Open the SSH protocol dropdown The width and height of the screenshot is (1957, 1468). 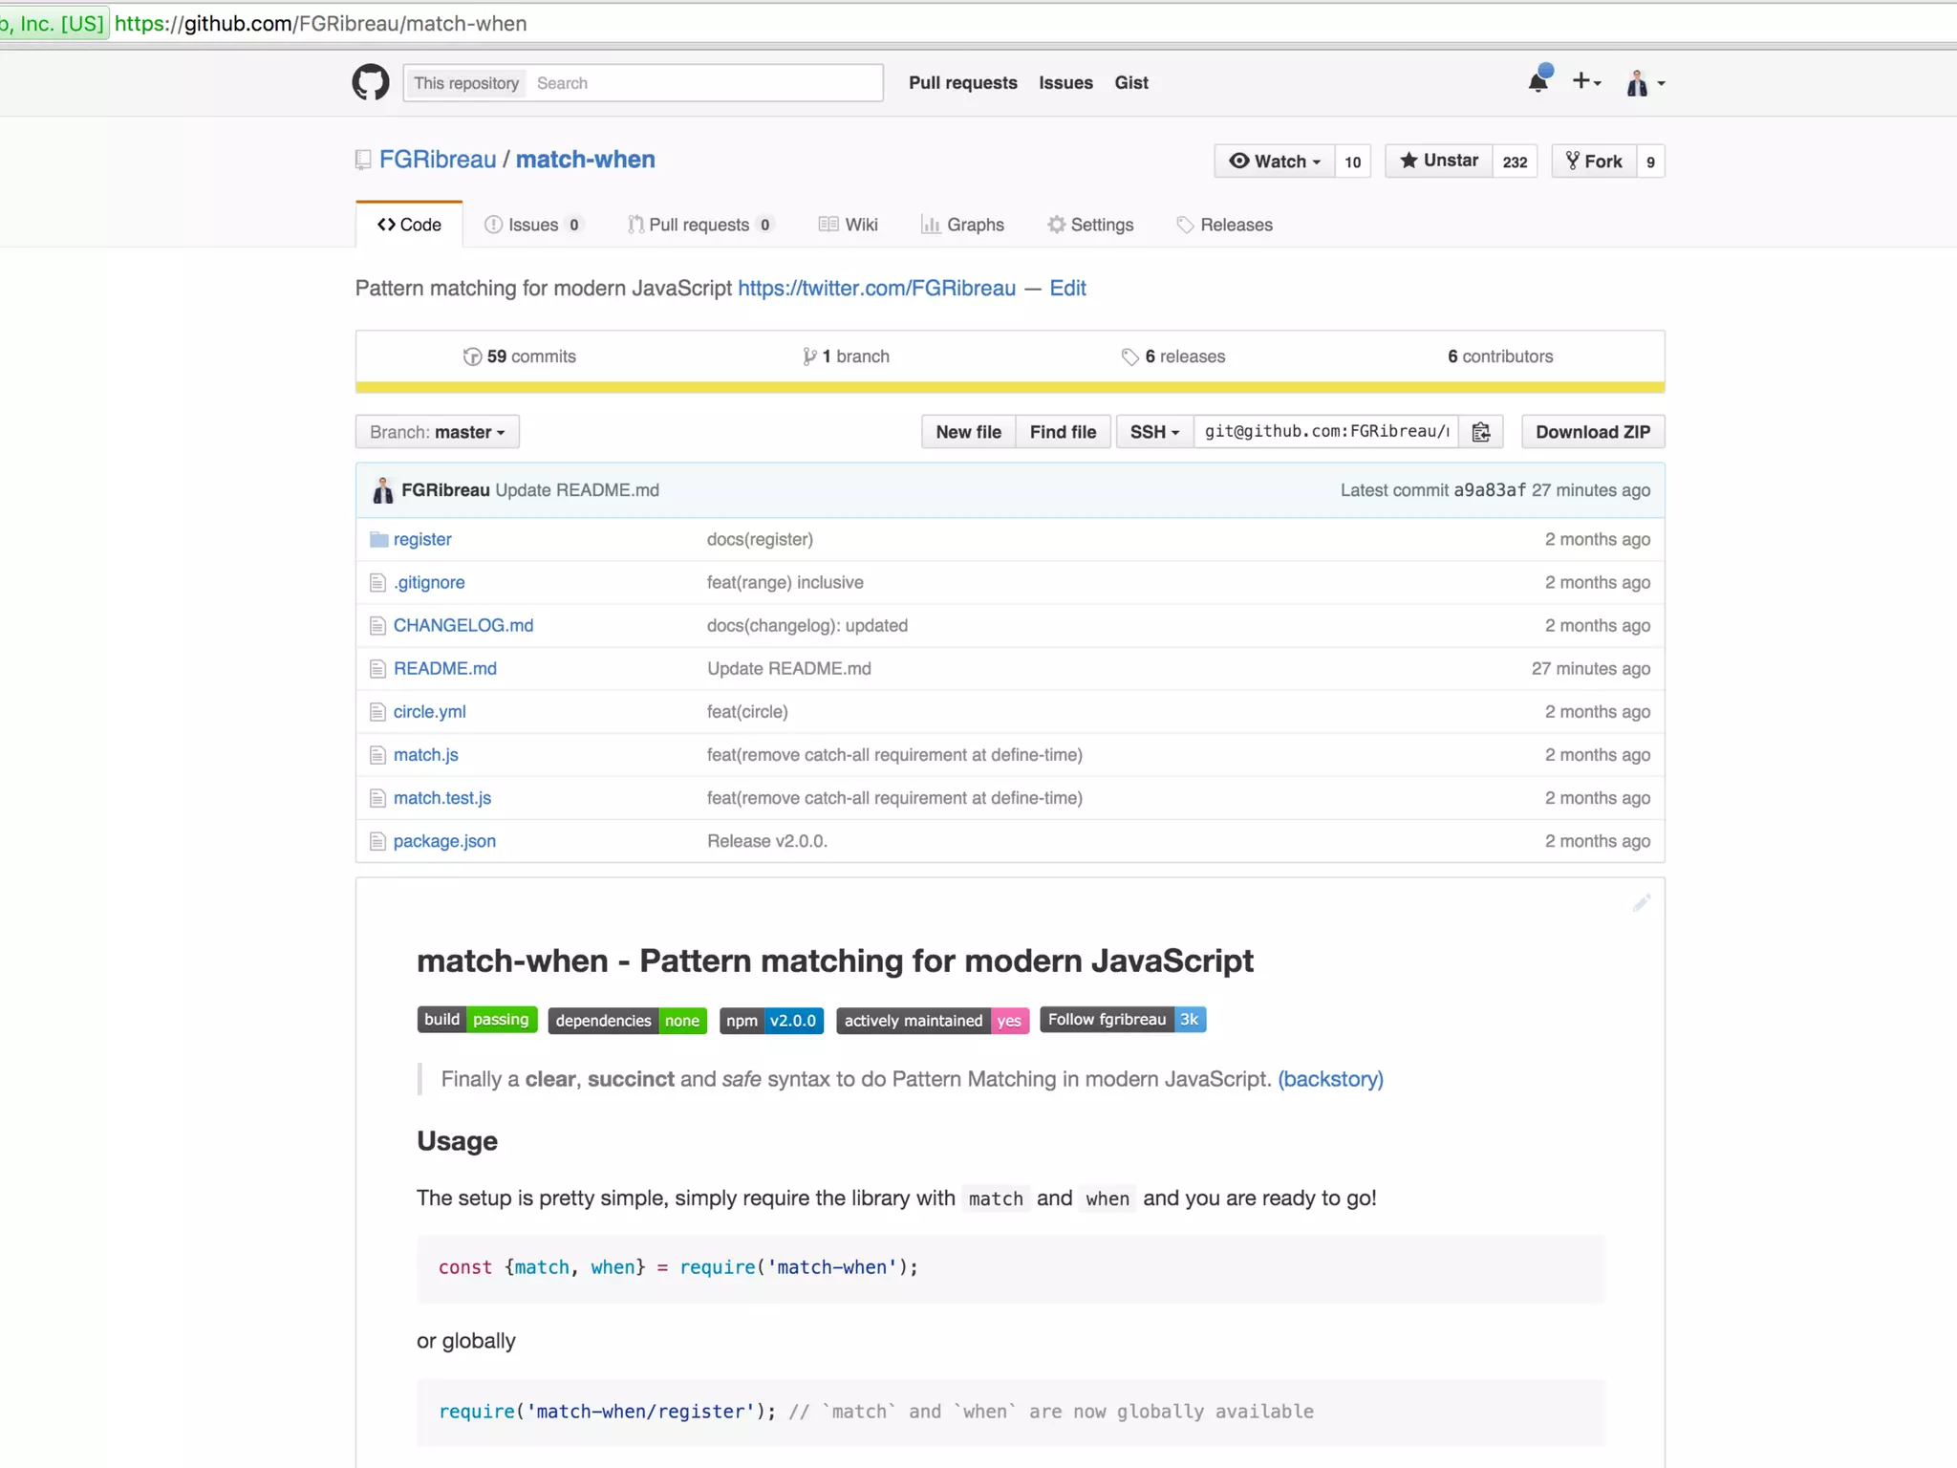[x=1154, y=432]
